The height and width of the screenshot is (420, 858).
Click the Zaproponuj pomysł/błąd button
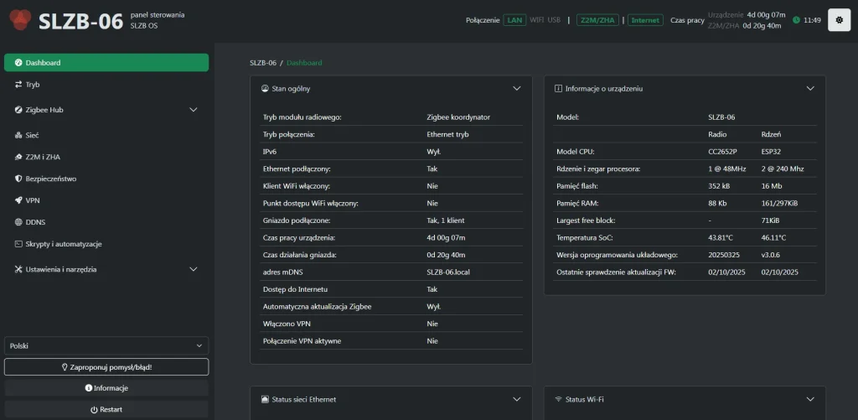[106, 367]
